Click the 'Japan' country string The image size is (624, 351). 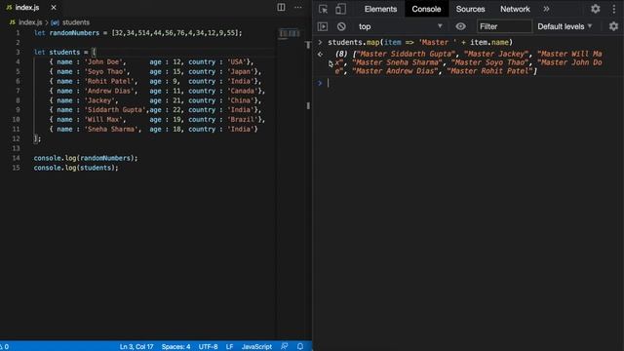coord(241,71)
